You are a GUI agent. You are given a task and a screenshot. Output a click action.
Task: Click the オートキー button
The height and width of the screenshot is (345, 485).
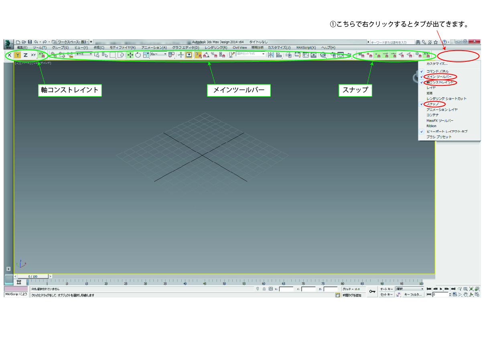pyautogui.click(x=386, y=289)
